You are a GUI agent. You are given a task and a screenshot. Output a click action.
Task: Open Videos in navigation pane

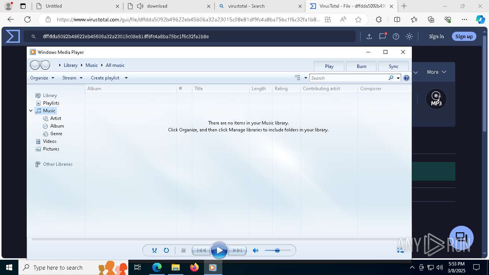tap(50, 141)
